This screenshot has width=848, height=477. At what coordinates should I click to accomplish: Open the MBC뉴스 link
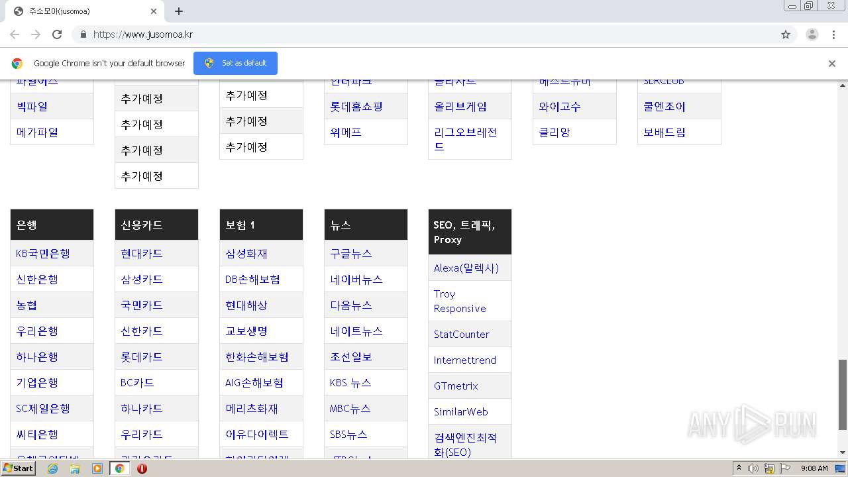tap(350, 408)
